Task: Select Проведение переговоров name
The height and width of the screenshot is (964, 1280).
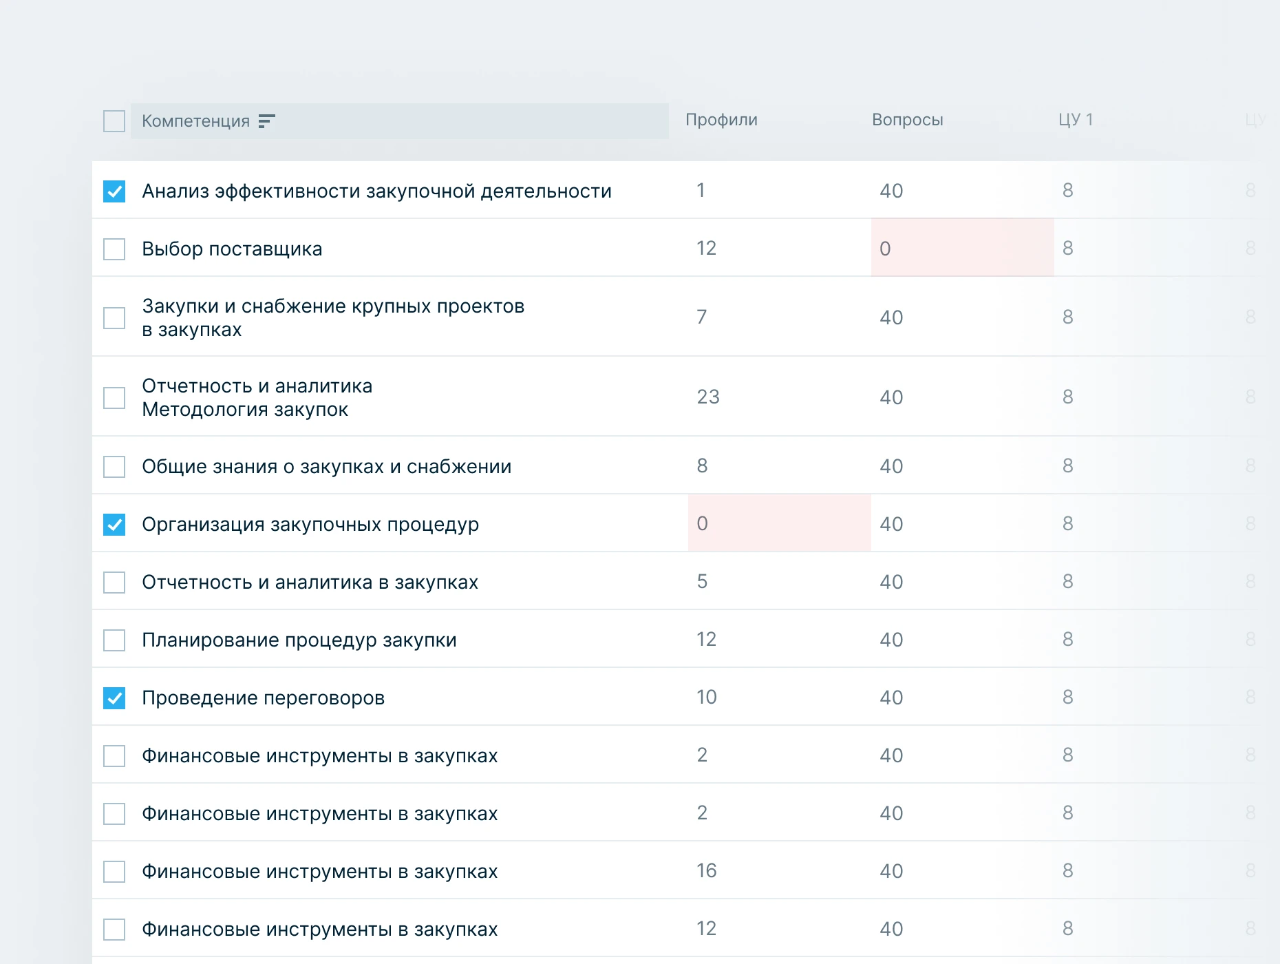Action: [x=263, y=698]
